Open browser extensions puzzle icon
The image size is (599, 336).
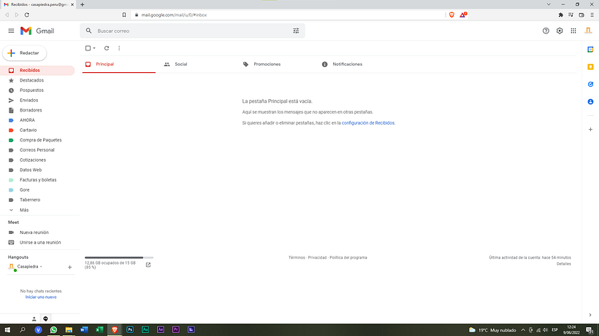561,15
